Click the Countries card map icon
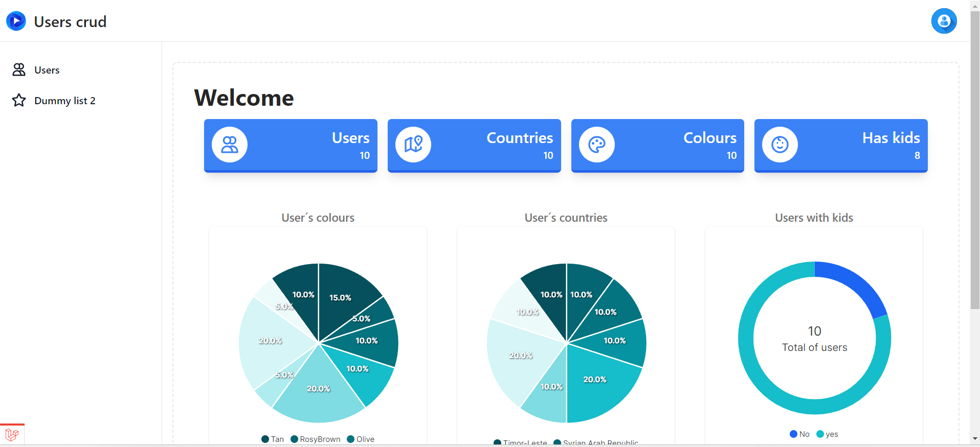Viewport: 980px width, 447px height. (x=413, y=145)
